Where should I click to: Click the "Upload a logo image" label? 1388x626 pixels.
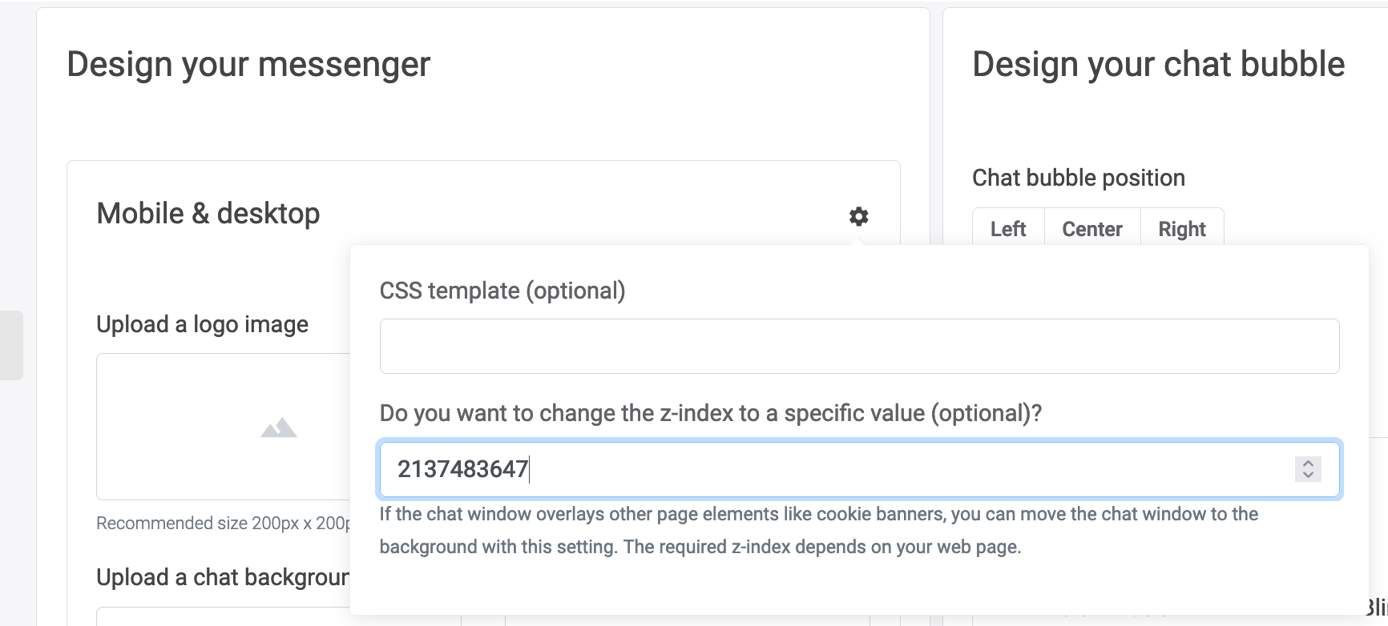(202, 324)
